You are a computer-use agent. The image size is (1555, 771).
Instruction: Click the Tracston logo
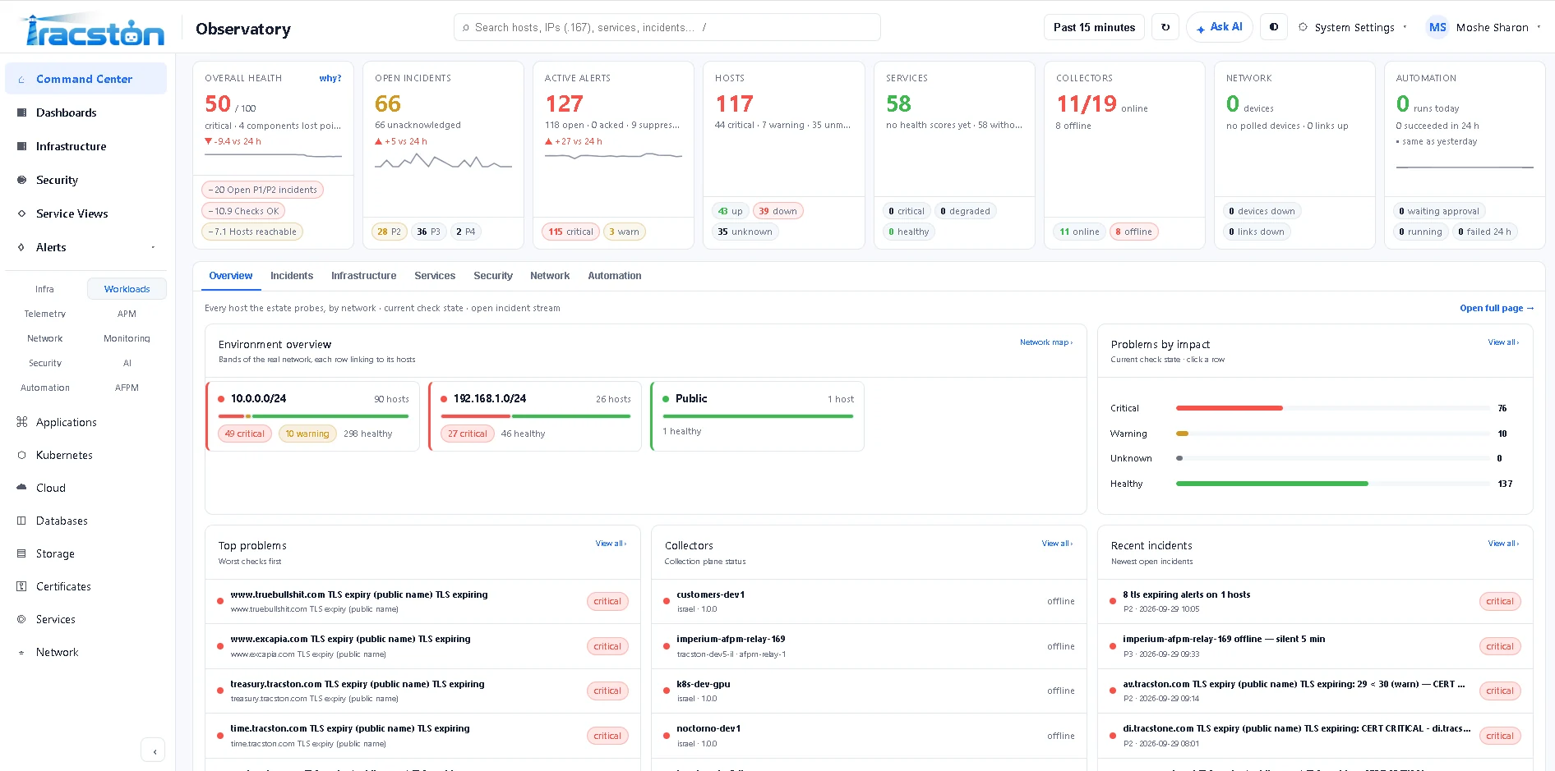[x=92, y=29]
